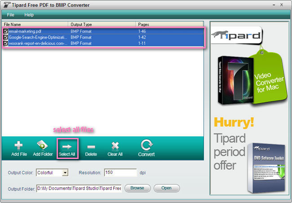Image resolution: width=292 pixels, height=203 pixels.
Task: Open the File menu
Action: (x=11, y=15)
